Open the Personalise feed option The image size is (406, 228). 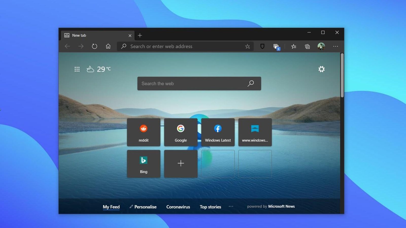143,207
